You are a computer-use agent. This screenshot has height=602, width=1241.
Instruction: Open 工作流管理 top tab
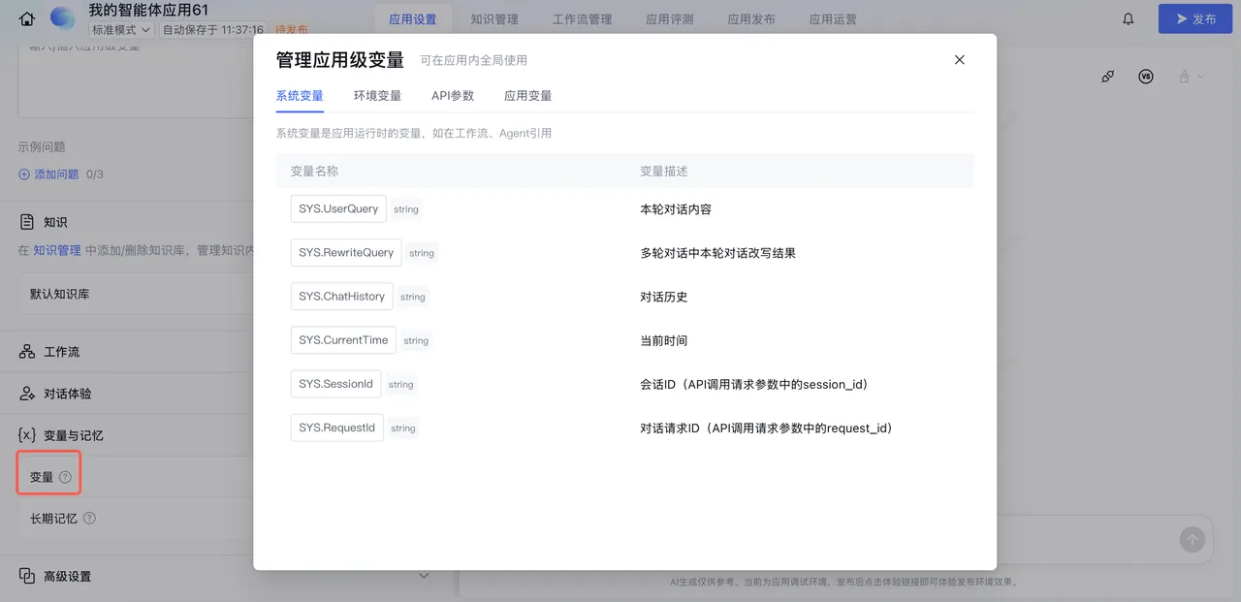tap(582, 19)
